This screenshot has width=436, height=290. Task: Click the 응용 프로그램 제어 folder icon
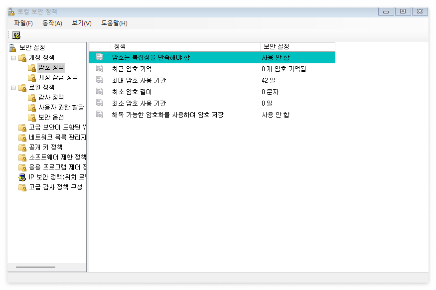coord(22,167)
